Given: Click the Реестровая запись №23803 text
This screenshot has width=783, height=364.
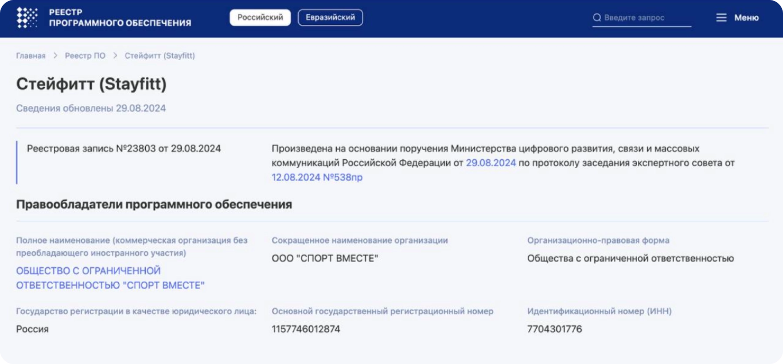Looking at the screenshot, I should pos(124,148).
